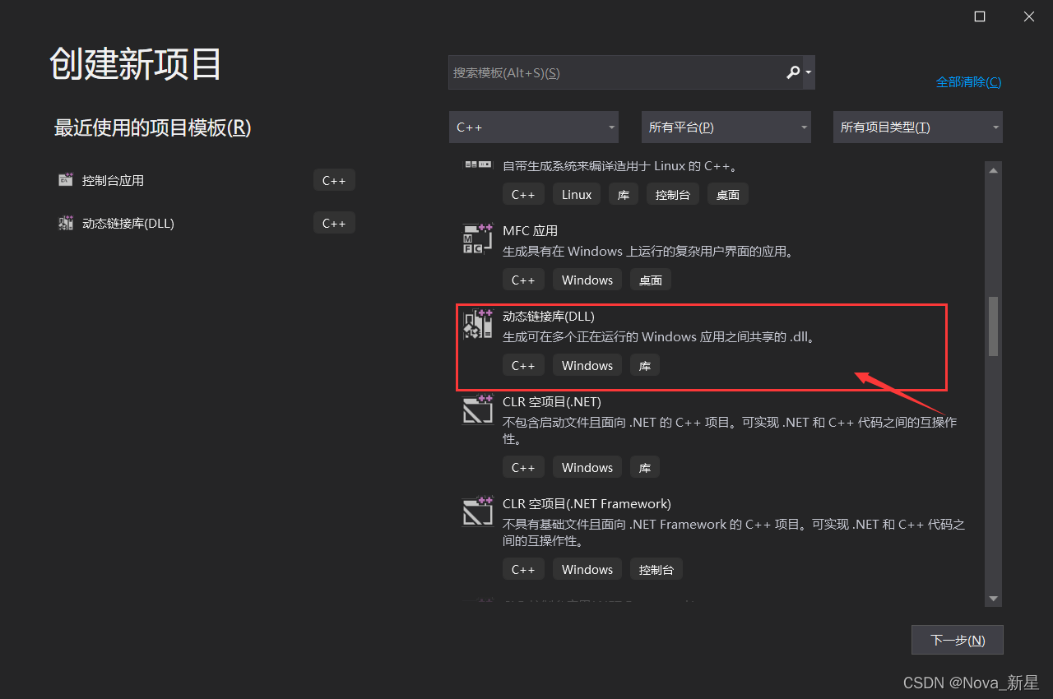The image size is (1053, 699).
Task: Click the MFC 应用 template icon
Action: click(x=477, y=238)
